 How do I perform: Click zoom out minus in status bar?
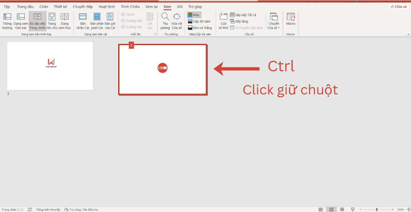pos(361,210)
